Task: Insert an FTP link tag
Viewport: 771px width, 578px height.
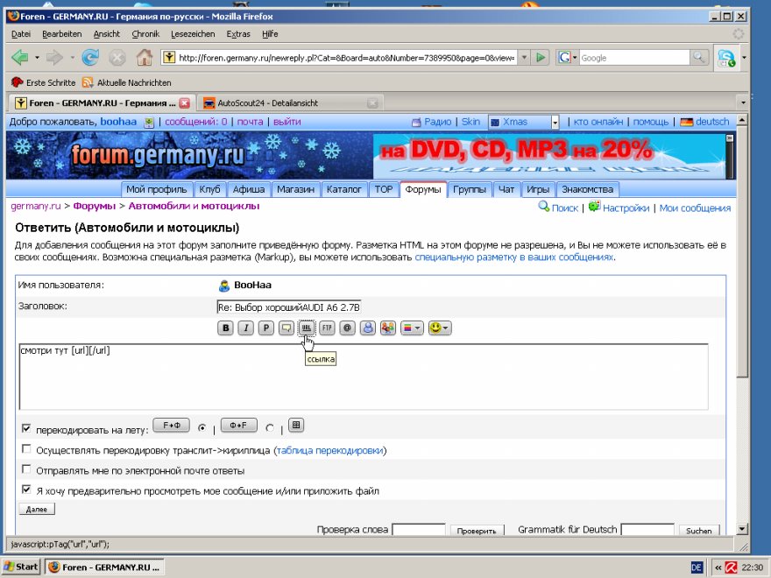Action: tap(327, 328)
